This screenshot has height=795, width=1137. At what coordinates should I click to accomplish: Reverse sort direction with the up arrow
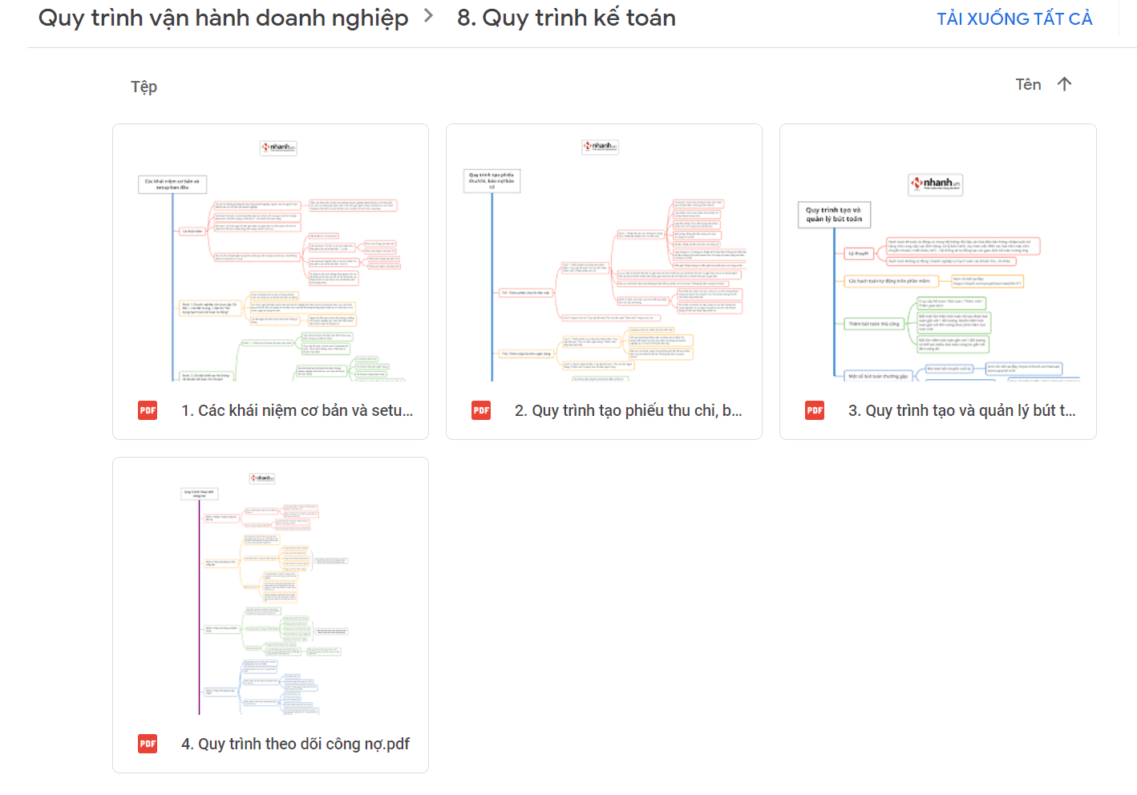click(1064, 84)
